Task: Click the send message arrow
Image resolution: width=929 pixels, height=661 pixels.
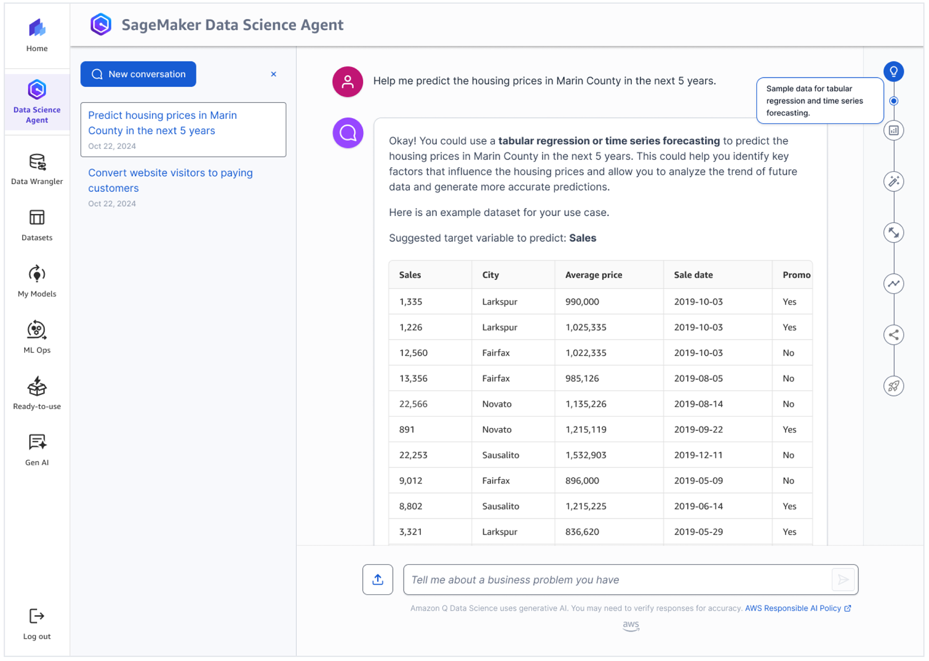Action: pos(843,579)
